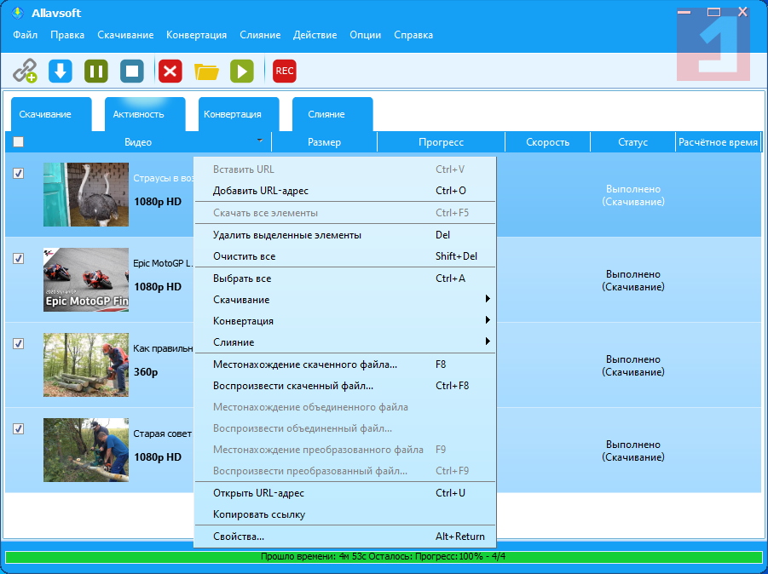Switch to the Активность tab

[x=145, y=114]
